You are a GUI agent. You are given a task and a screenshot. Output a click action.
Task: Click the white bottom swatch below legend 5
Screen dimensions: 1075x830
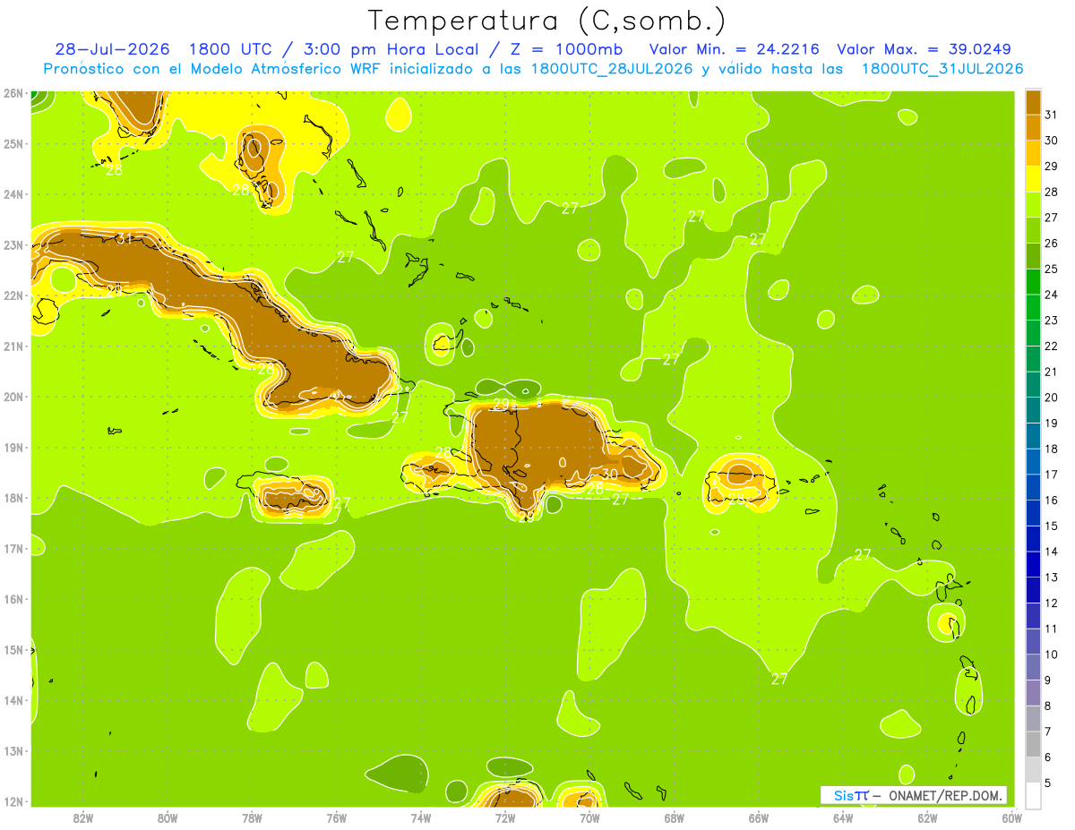click(1033, 794)
